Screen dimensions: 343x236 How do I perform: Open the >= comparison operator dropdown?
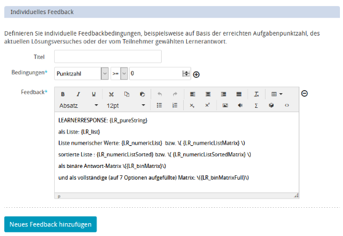pyautogui.click(x=119, y=74)
